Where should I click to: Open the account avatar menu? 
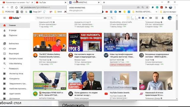coord(170,18)
